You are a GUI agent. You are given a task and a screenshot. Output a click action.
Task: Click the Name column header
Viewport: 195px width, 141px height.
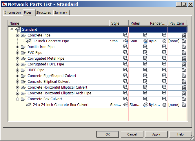58,23
